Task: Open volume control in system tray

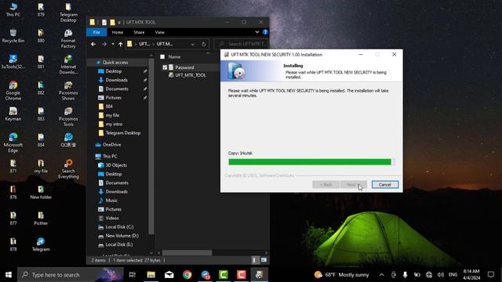Action: [x=441, y=275]
